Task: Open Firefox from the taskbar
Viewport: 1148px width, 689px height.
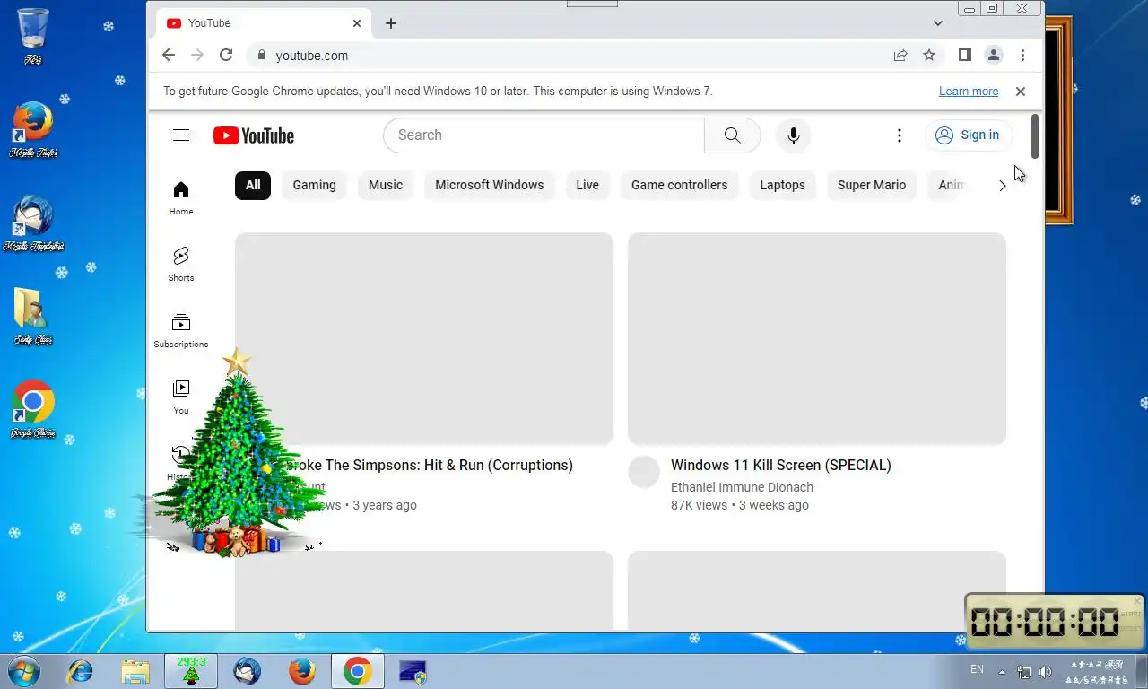Action: (x=302, y=671)
